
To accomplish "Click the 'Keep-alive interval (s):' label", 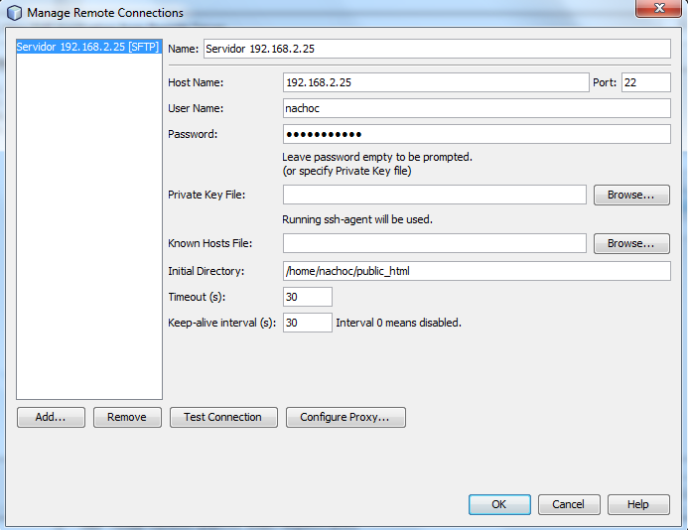I will click(222, 323).
